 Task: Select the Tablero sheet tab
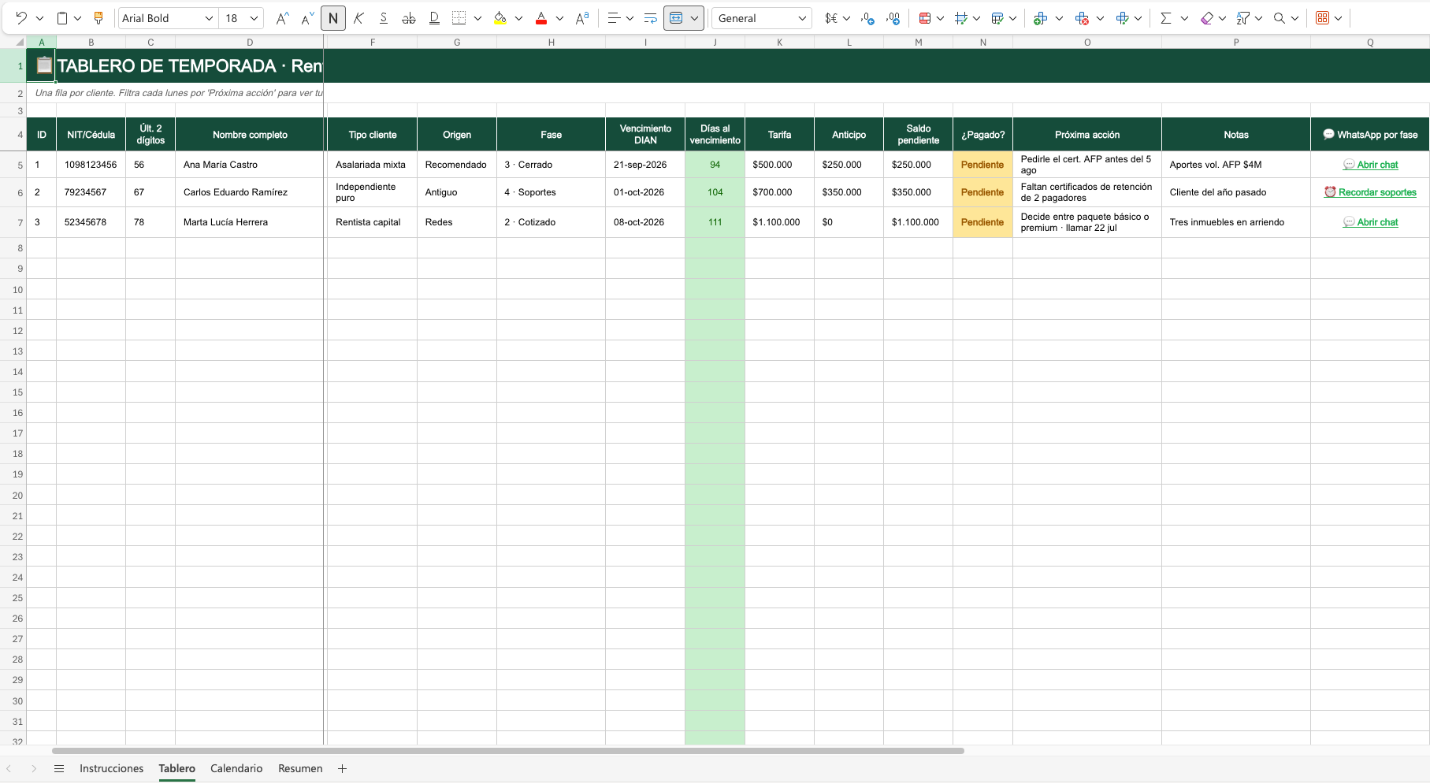click(x=176, y=769)
